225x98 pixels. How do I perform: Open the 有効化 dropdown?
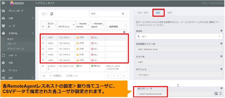[x=179, y=36]
